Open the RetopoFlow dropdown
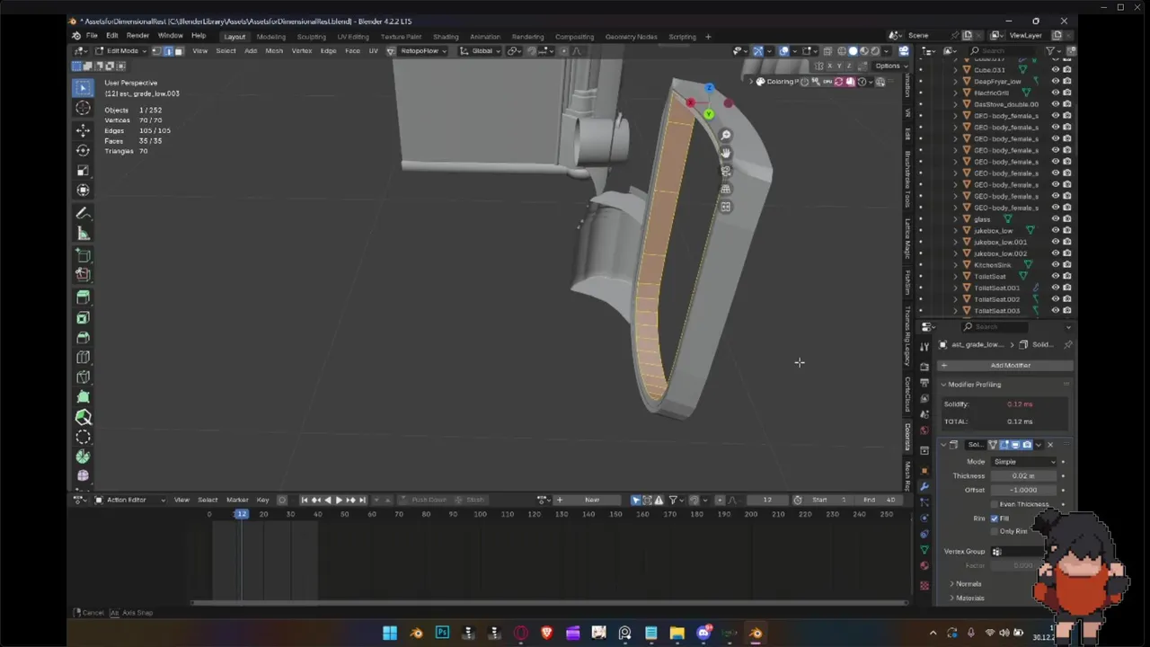 pos(424,50)
